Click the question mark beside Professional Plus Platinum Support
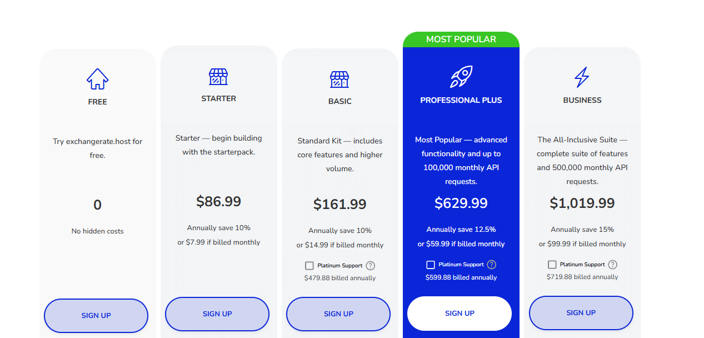The width and height of the screenshot is (704, 338). pyautogui.click(x=491, y=265)
